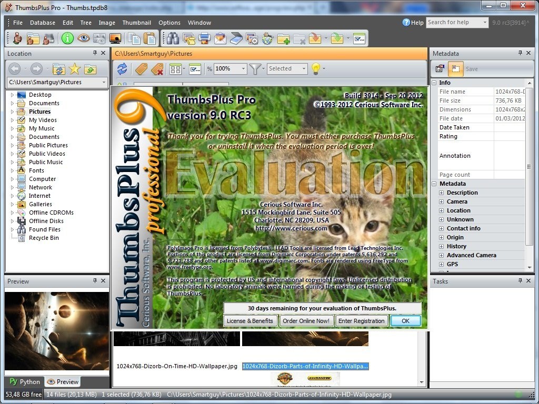Toggle the Tasks panel pin
This screenshot has width=539, height=404.
[520, 281]
